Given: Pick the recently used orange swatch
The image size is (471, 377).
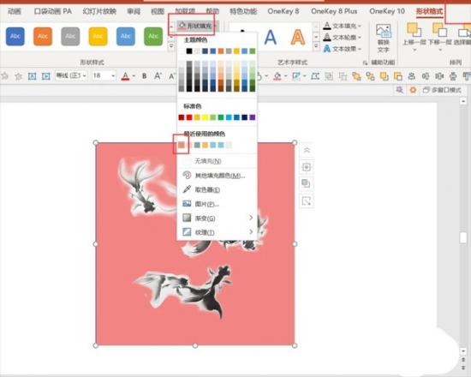Looking at the screenshot, I should click(x=182, y=145).
